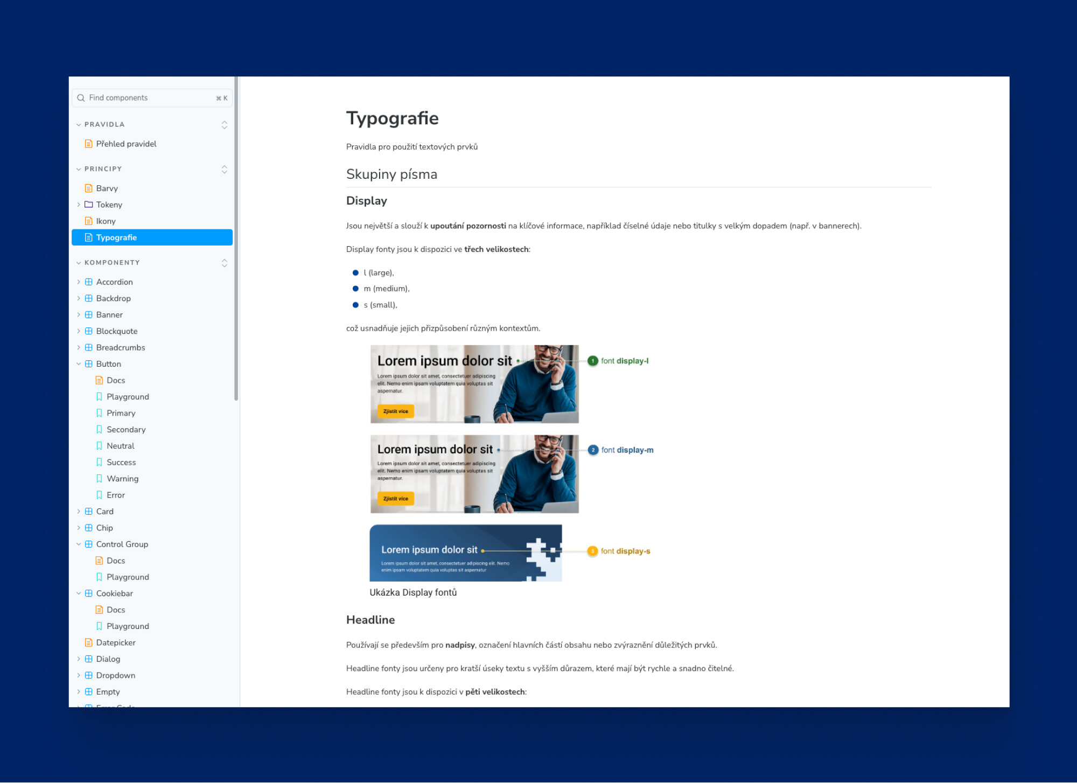Click the Button Docs document icon
This screenshot has height=783, width=1077.
click(99, 381)
